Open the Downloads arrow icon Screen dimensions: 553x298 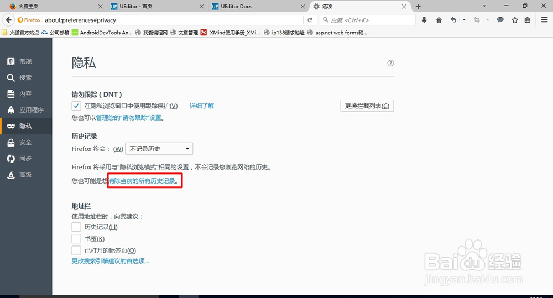point(424,20)
